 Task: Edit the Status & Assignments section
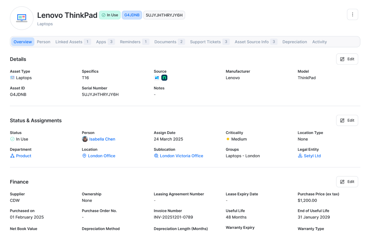pyautogui.click(x=347, y=120)
